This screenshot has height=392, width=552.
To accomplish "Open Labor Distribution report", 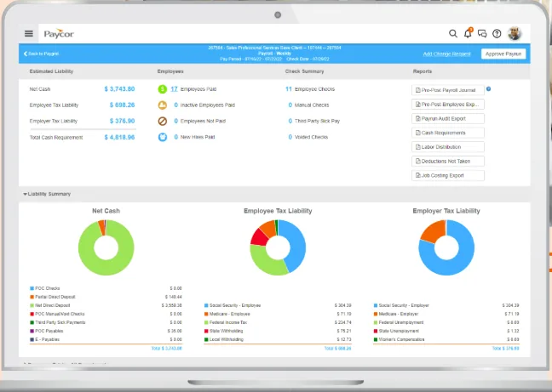I will pyautogui.click(x=448, y=147).
